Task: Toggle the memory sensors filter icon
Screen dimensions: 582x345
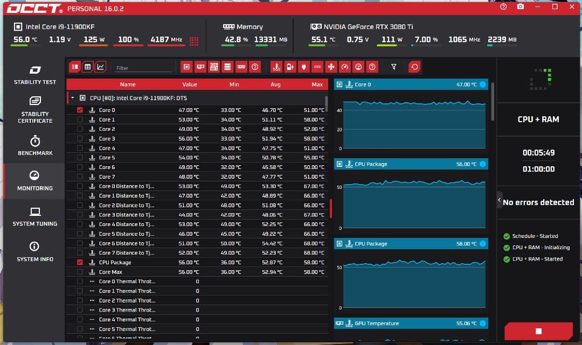Action: (241, 67)
